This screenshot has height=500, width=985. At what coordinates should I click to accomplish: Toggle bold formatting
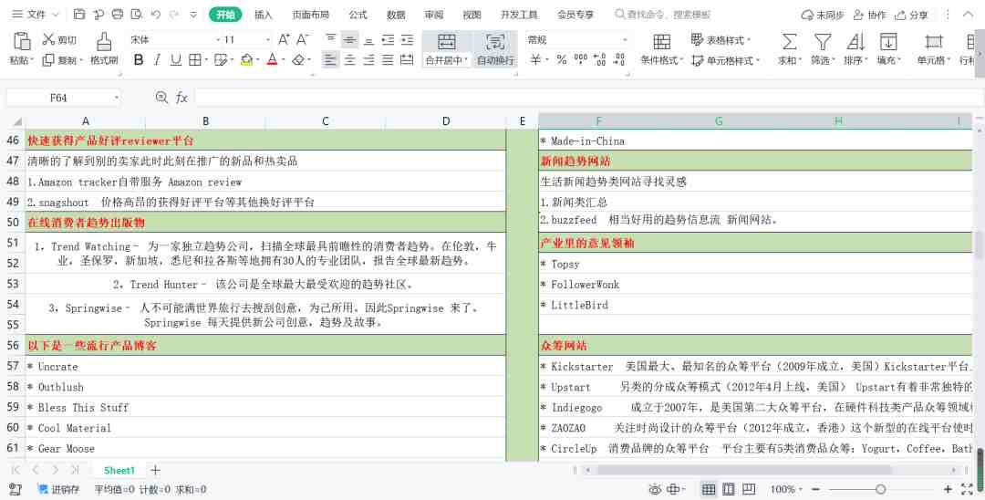(x=139, y=59)
